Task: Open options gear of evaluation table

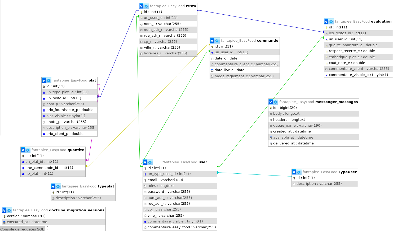Action: click(x=331, y=22)
